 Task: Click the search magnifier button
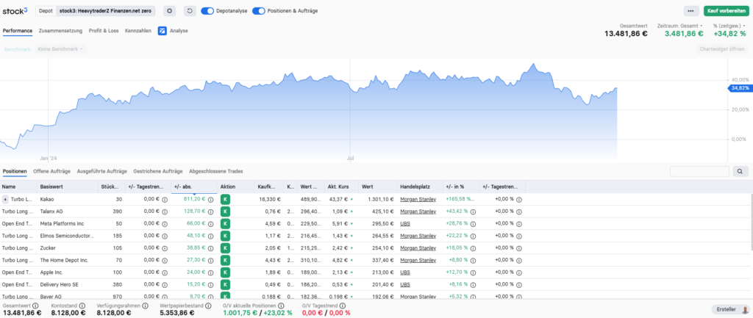[740, 171]
